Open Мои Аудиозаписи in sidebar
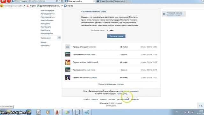Image resolution: width=204 pixels, height=115 pixels. (x=47, y=17)
